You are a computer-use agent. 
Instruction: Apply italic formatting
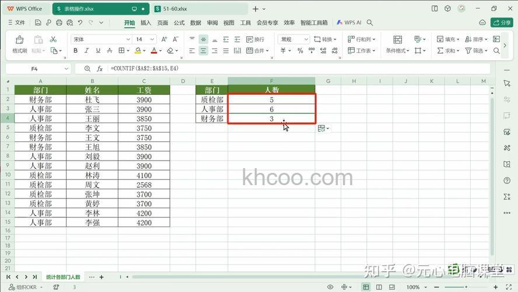coord(86,51)
